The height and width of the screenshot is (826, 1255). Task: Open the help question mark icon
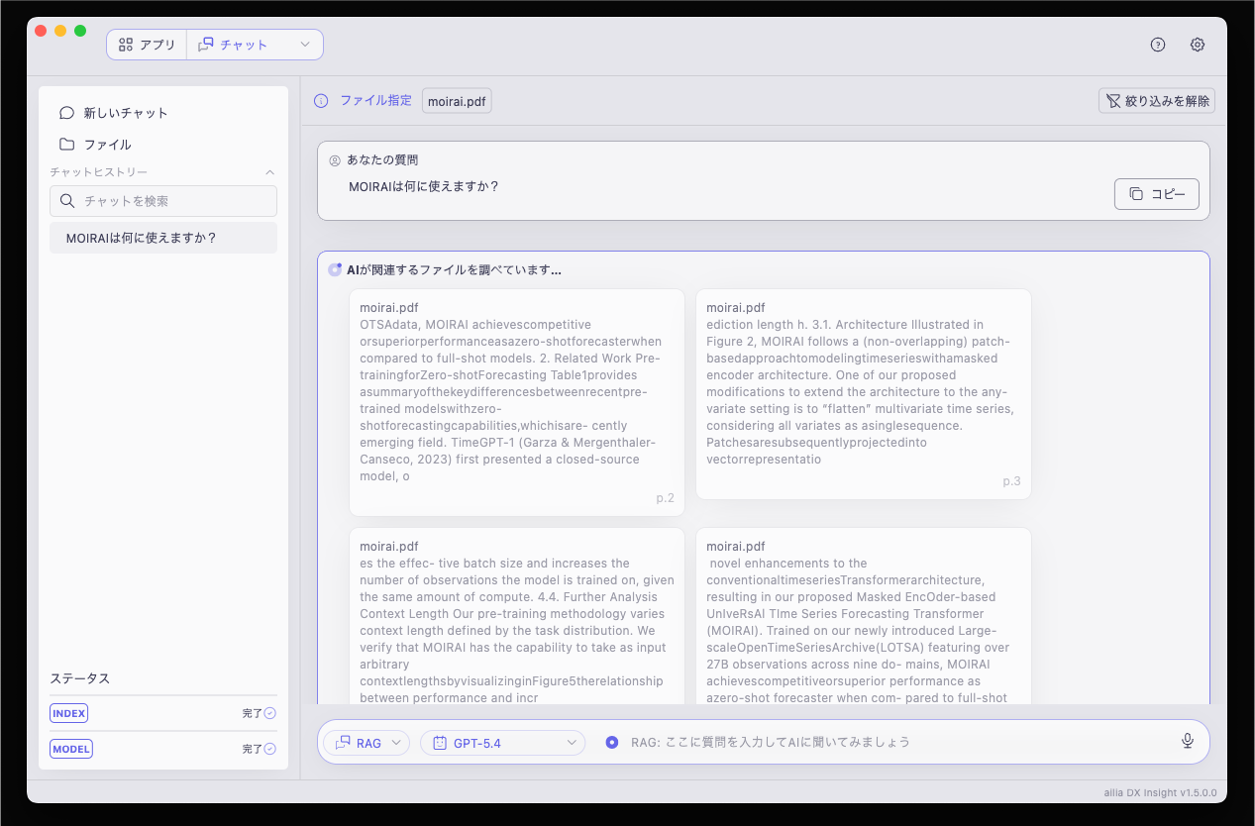pyautogui.click(x=1158, y=45)
